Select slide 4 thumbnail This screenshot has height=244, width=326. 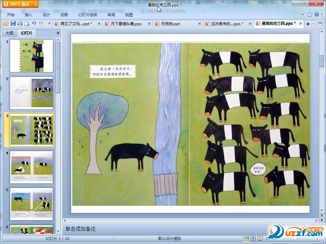pos(31,167)
